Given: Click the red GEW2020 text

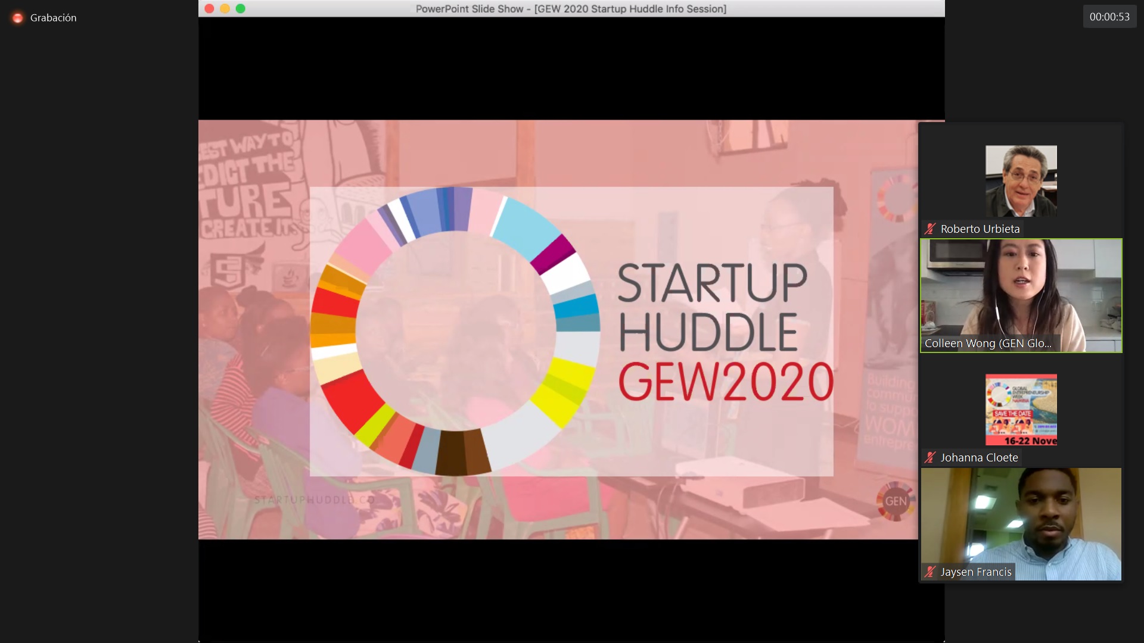Looking at the screenshot, I should point(725,382).
